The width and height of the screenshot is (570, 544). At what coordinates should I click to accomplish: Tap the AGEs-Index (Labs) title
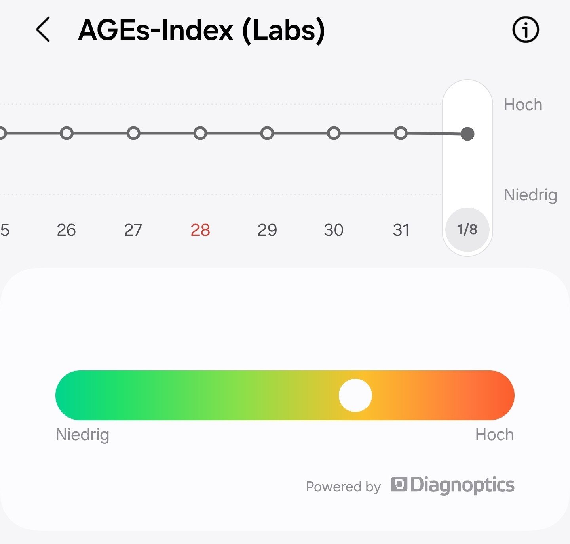pos(201,30)
